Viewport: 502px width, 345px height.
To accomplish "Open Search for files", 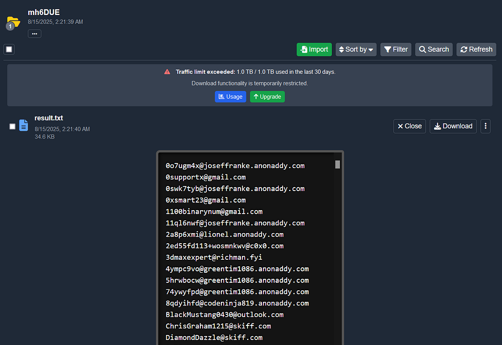I will [x=434, y=49].
